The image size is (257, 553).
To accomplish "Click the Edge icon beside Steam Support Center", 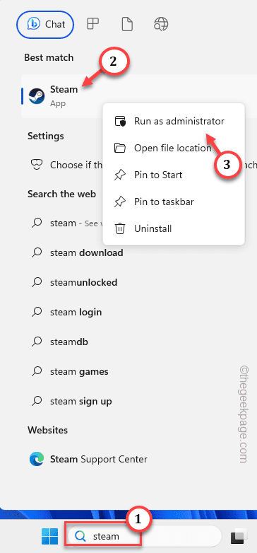I will [36, 460].
